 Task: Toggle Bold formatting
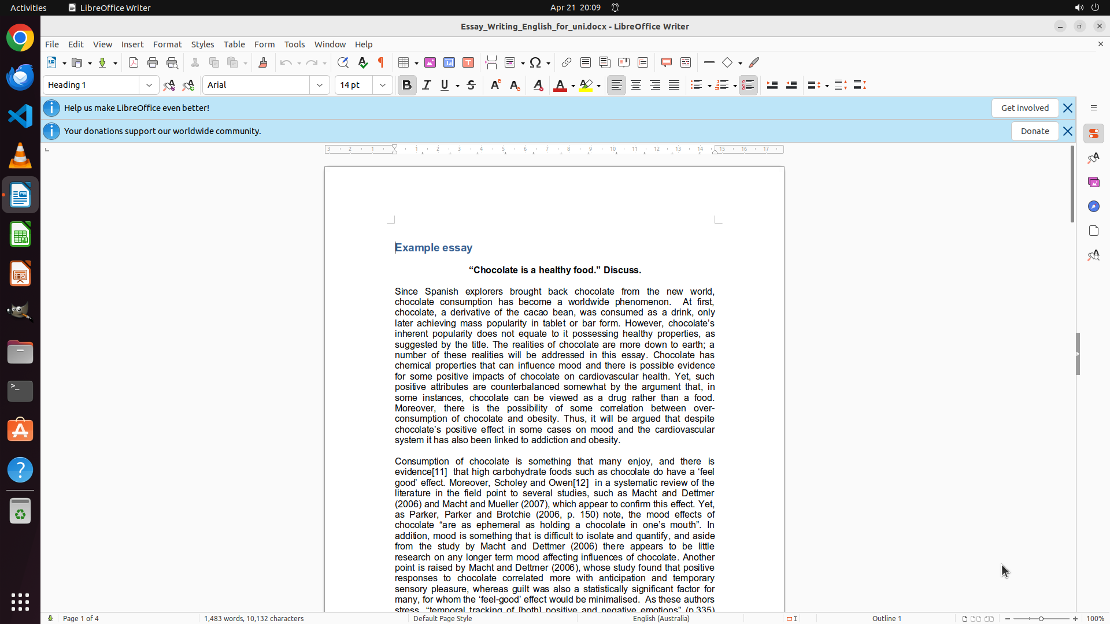tap(407, 85)
